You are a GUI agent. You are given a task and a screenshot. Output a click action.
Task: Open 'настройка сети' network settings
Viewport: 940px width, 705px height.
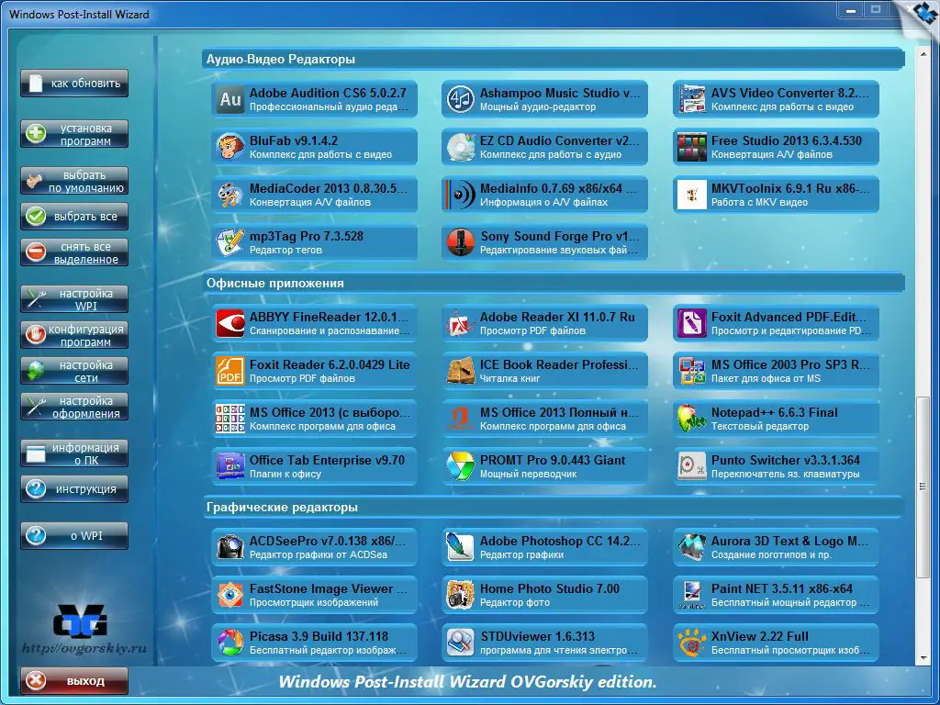74,371
